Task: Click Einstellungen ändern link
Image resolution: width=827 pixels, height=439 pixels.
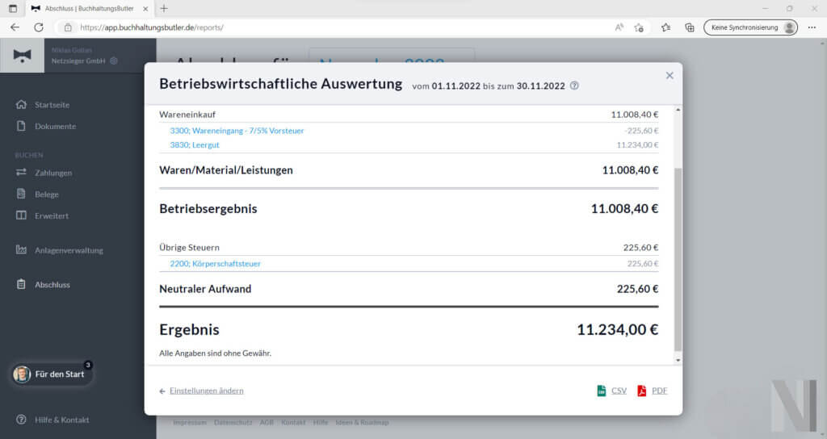Action: click(206, 391)
